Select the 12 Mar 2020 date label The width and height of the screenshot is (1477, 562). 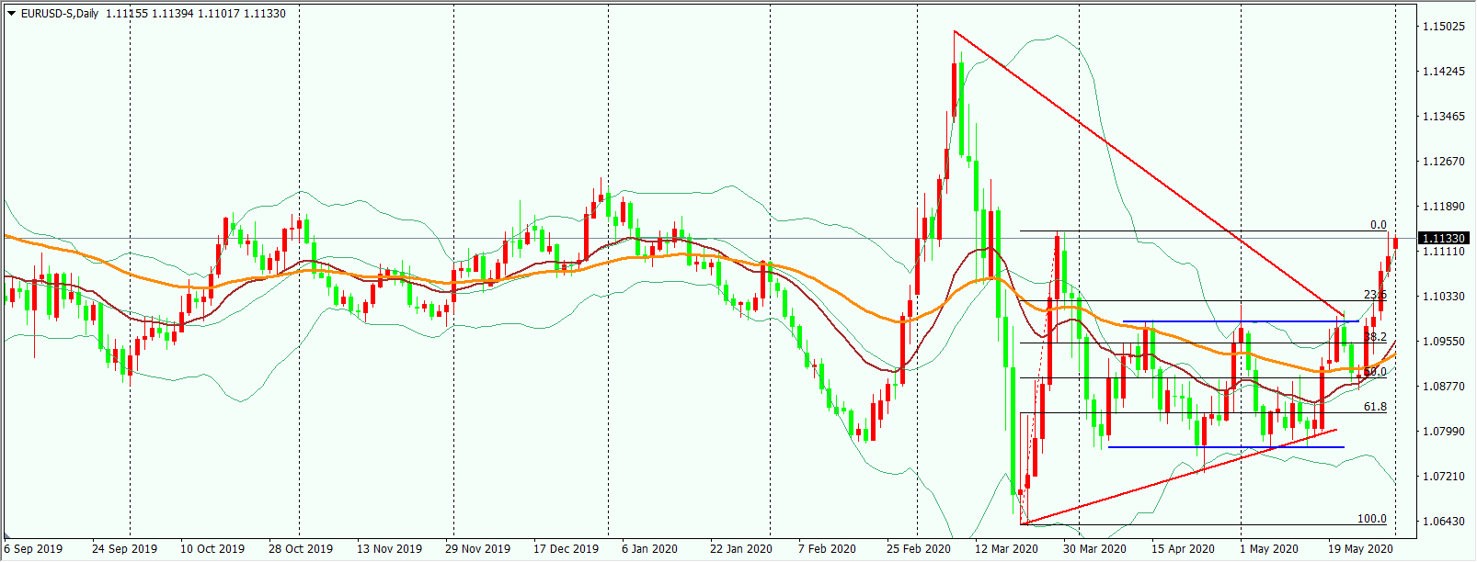coord(1006,549)
